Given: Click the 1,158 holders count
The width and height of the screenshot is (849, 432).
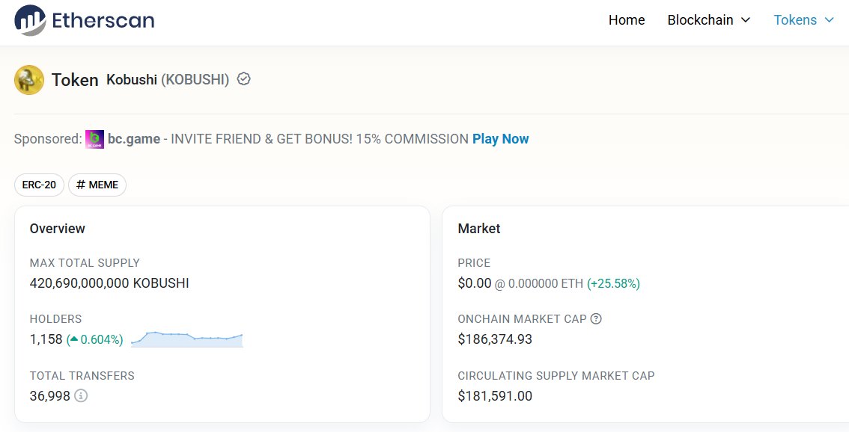Looking at the screenshot, I should click(46, 339).
